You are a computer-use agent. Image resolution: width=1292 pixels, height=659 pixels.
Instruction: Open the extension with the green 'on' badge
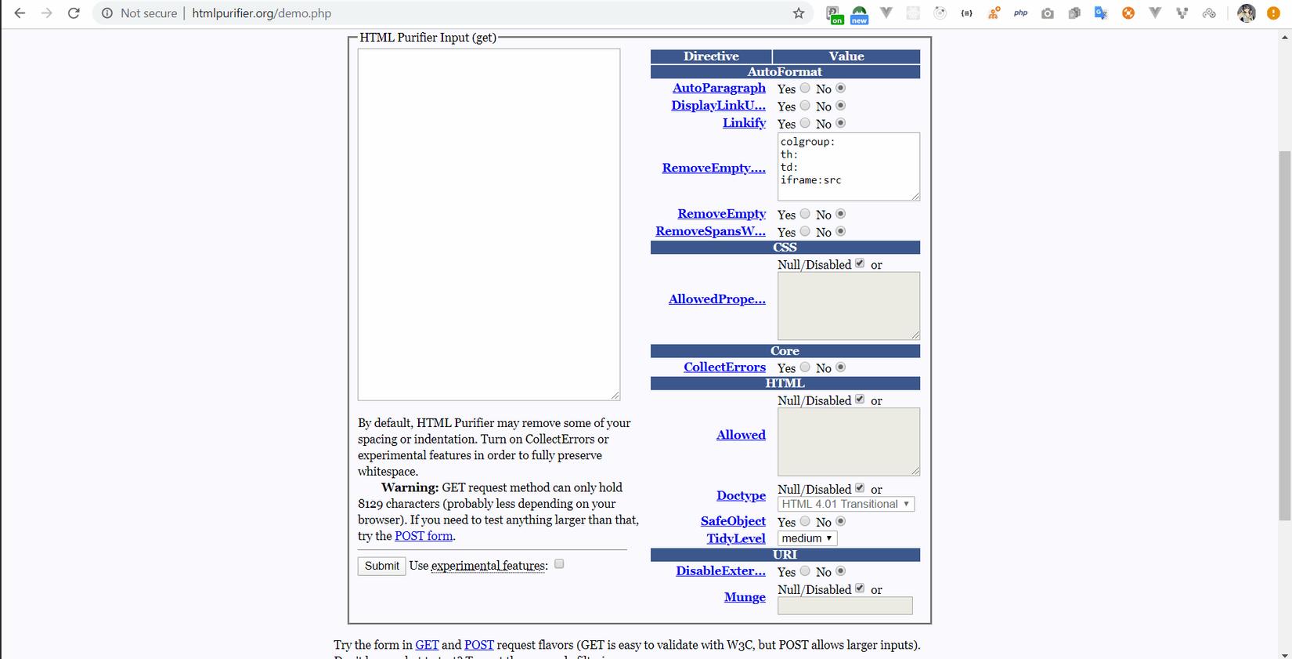[835, 14]
